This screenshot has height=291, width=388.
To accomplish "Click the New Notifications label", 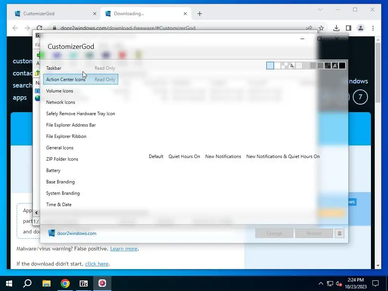I will [x=223, y=156].
